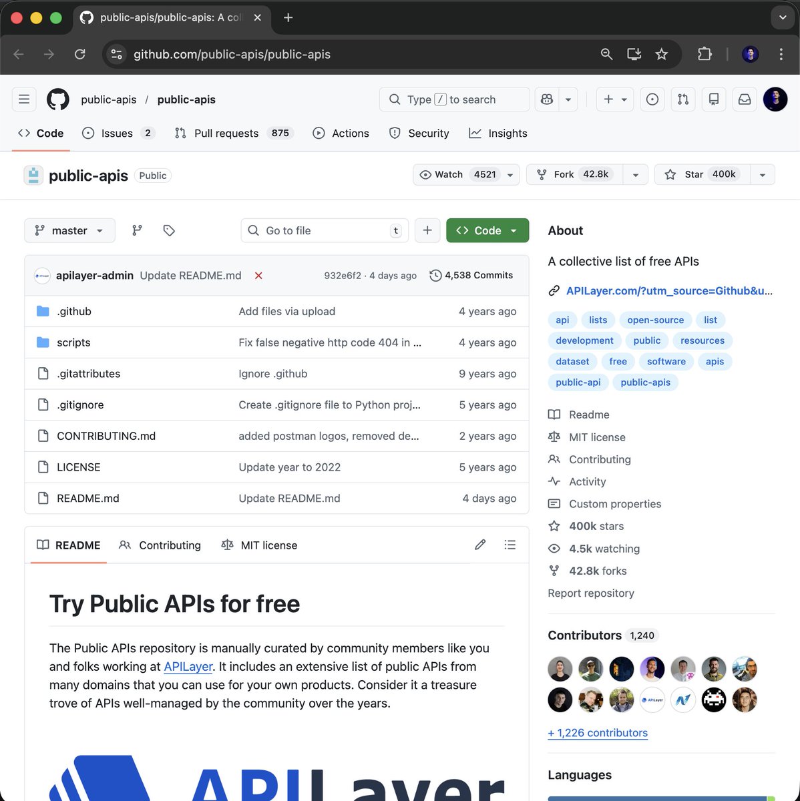
Task: Click the failed status X icon on the latest commit
Action: pos(258,276)
